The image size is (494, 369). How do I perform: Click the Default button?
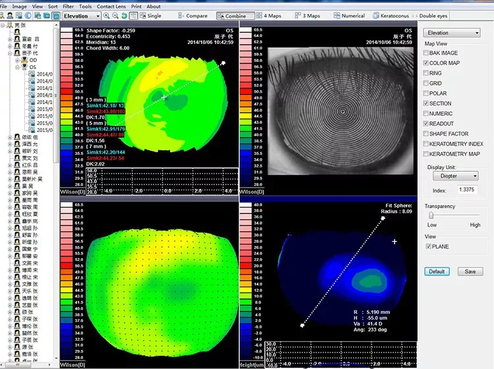pos(436,271)
